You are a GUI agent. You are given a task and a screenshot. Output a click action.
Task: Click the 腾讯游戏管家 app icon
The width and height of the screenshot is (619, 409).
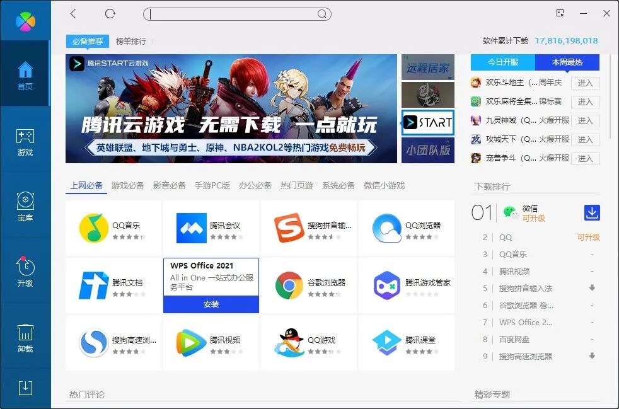point(387,285)
